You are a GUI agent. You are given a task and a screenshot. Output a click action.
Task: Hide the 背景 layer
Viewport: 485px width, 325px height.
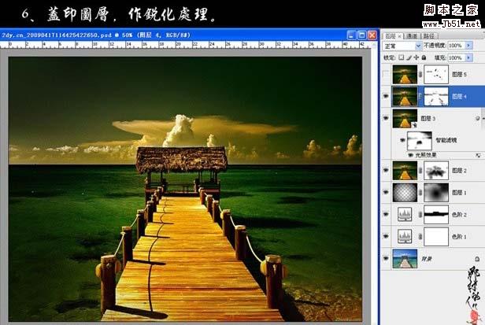point(386,259)
